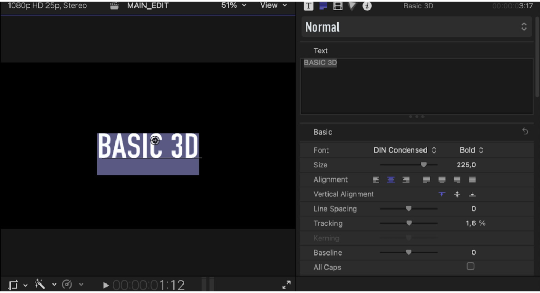Play the viewer clip

[x=106, y=286]
